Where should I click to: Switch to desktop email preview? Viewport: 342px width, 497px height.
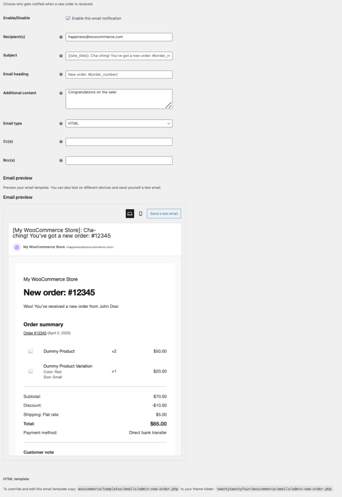coord(130,213)
